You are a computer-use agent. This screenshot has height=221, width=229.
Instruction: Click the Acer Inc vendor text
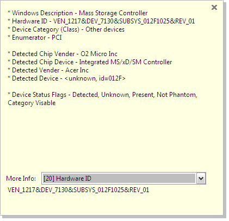77,70
